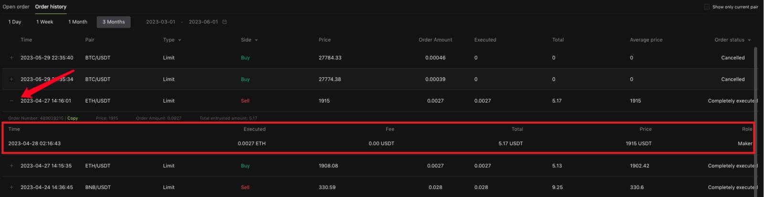Expand the BNB/USDT sell order row

pyautogui.click(x=11, y=187)
